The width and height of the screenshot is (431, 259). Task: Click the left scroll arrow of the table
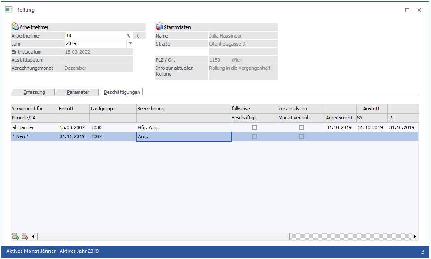point(34,236)
